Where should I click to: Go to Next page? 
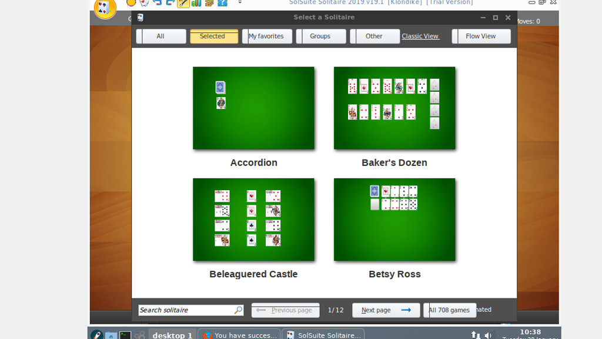386,310
